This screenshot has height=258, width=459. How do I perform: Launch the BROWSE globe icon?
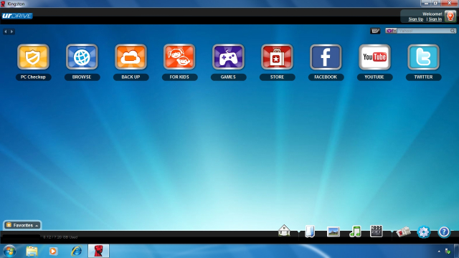pos(82,57)
